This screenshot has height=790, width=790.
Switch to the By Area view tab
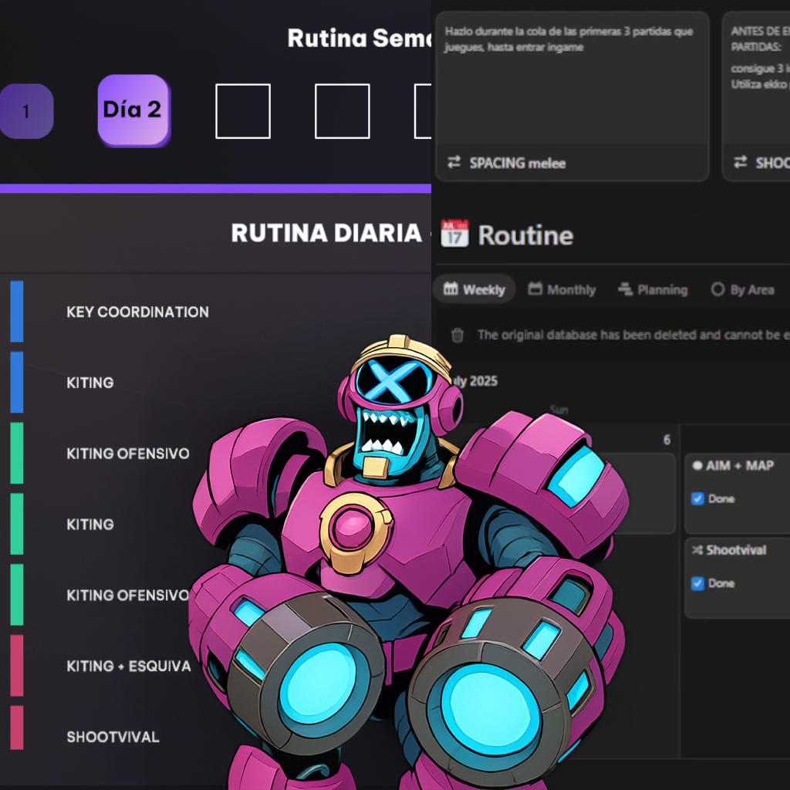[742, 289]
